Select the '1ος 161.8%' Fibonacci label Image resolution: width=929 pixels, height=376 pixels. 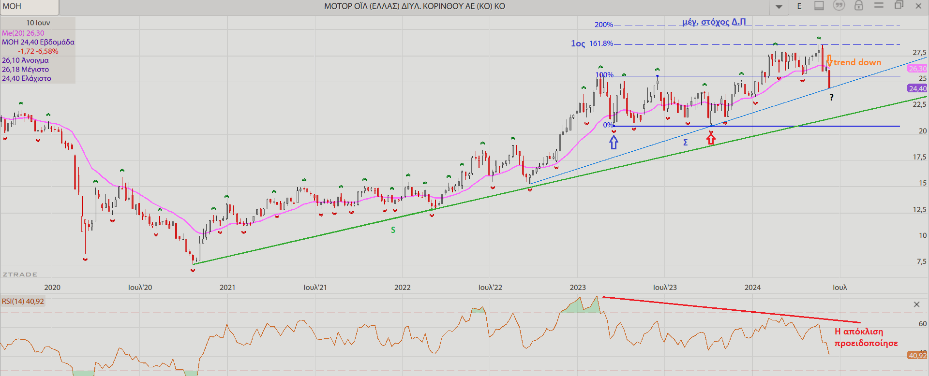point(592,43)
